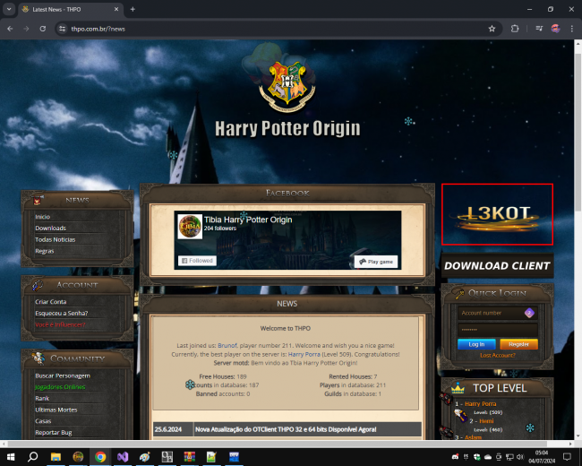Click the vertical page scrollbar
The image size is (582, 466).
pos(578,133)
